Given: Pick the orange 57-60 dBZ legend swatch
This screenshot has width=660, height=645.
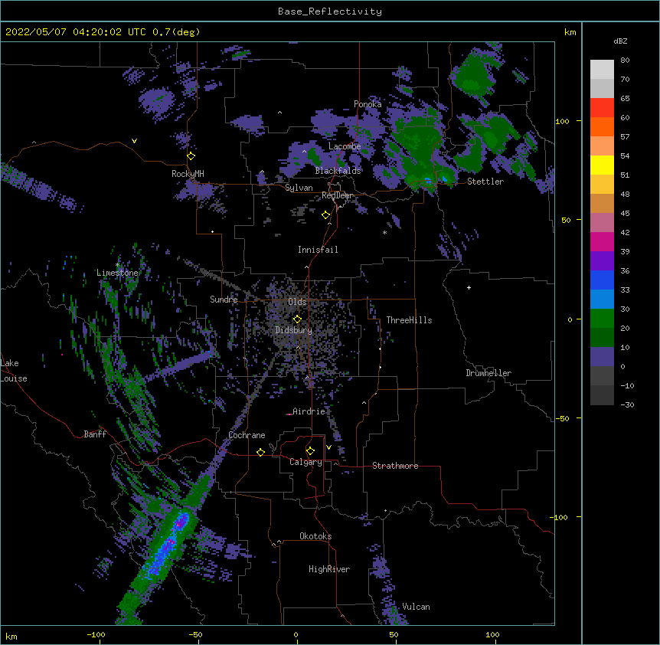Looking at the screenshot, I should pos(602,126).
